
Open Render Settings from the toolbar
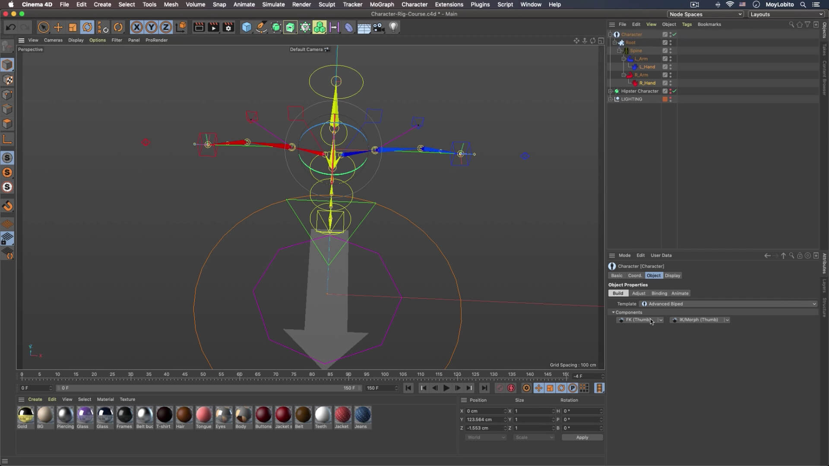[x=228, y=27]
